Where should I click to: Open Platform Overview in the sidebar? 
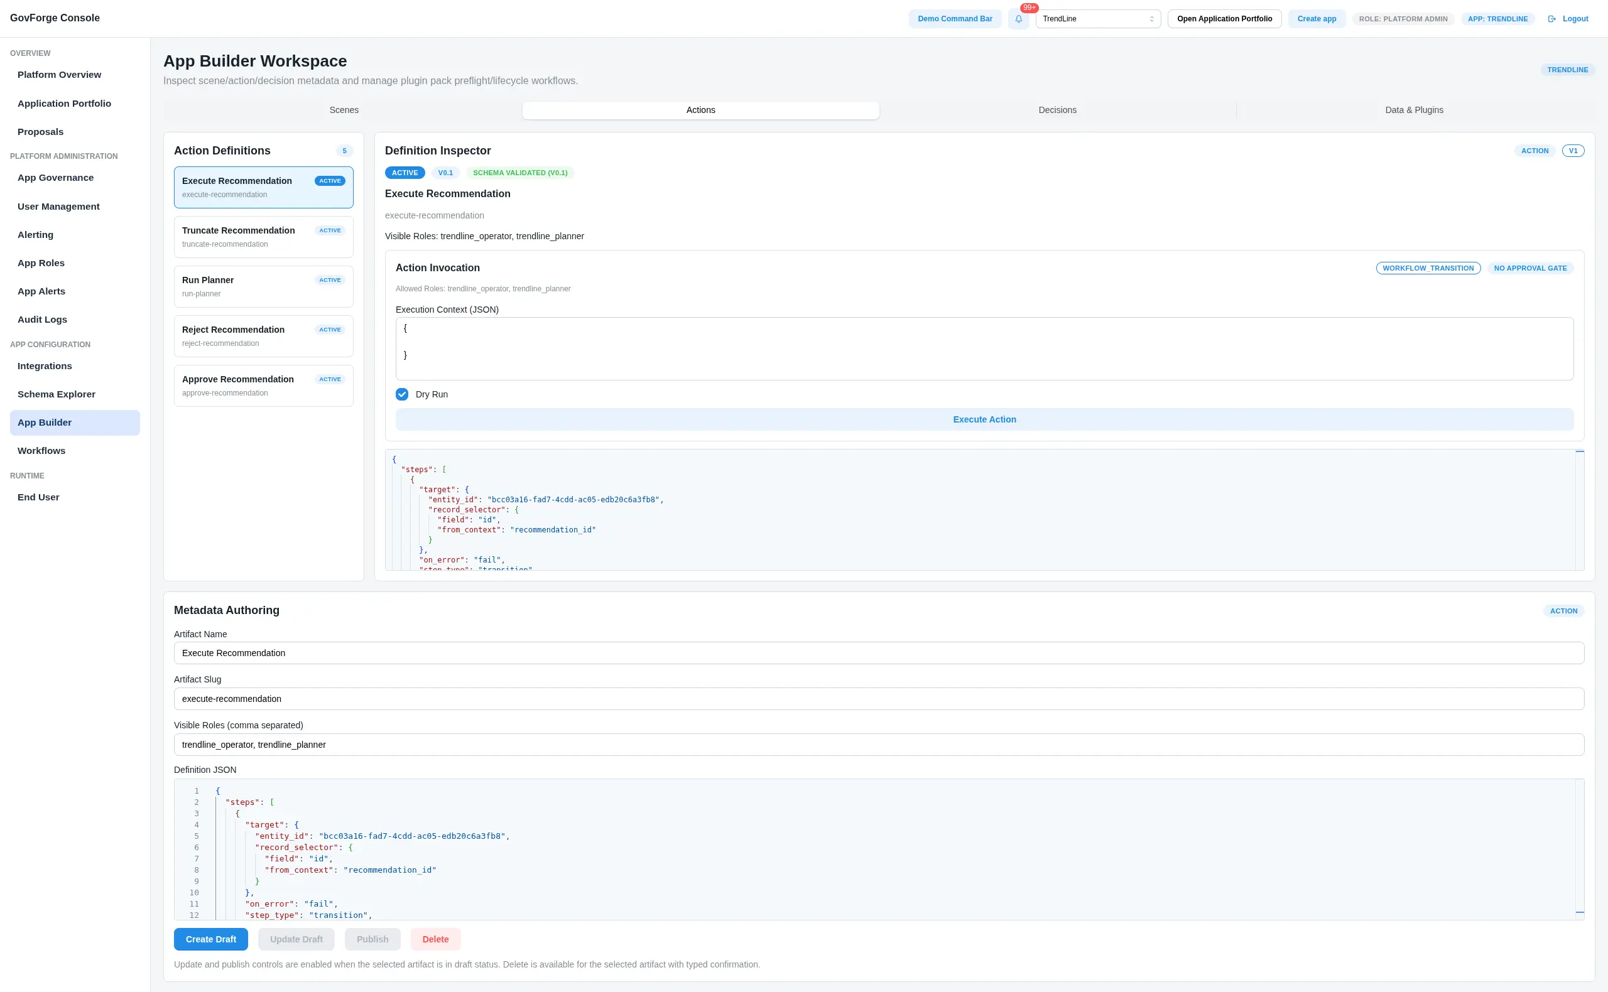click(75, 75)
